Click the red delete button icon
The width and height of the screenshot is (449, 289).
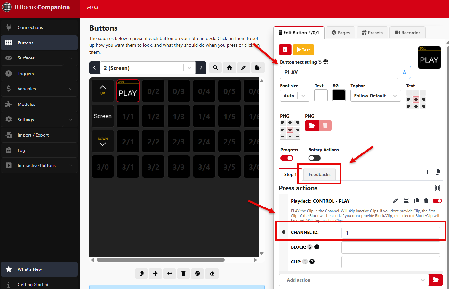click(285, 50)
